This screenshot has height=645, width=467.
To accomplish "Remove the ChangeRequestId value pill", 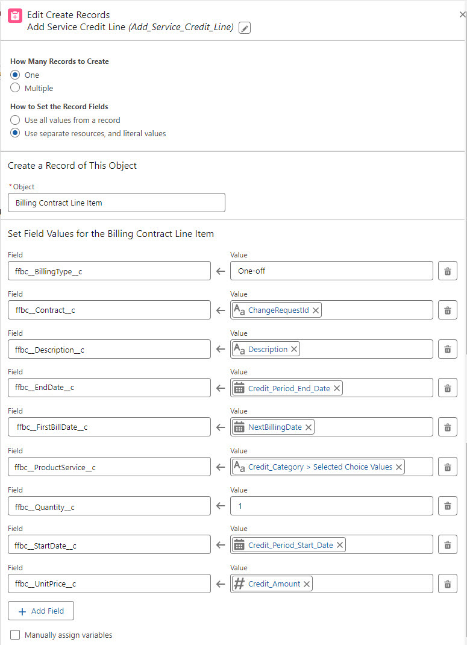I will pos(316,310).
